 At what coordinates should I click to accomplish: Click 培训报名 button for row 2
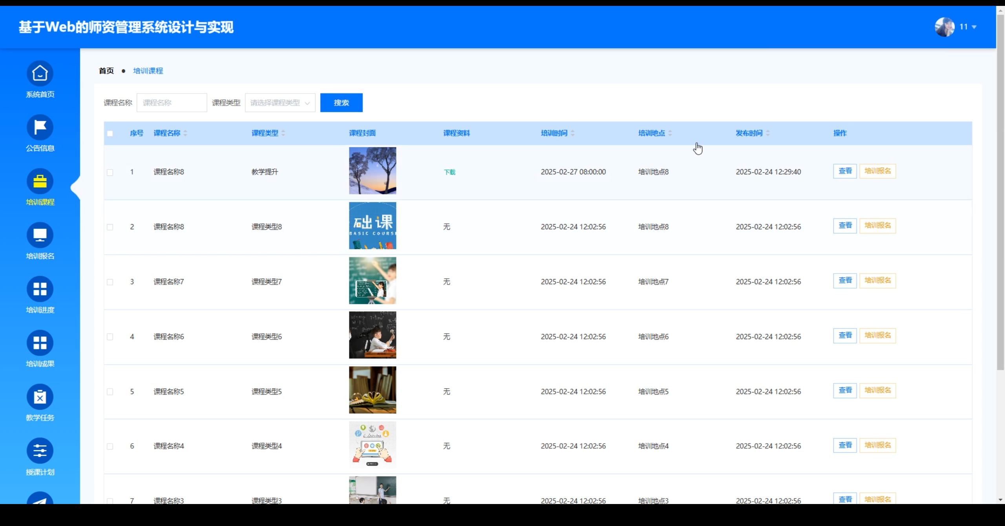[x=877, y=226]
